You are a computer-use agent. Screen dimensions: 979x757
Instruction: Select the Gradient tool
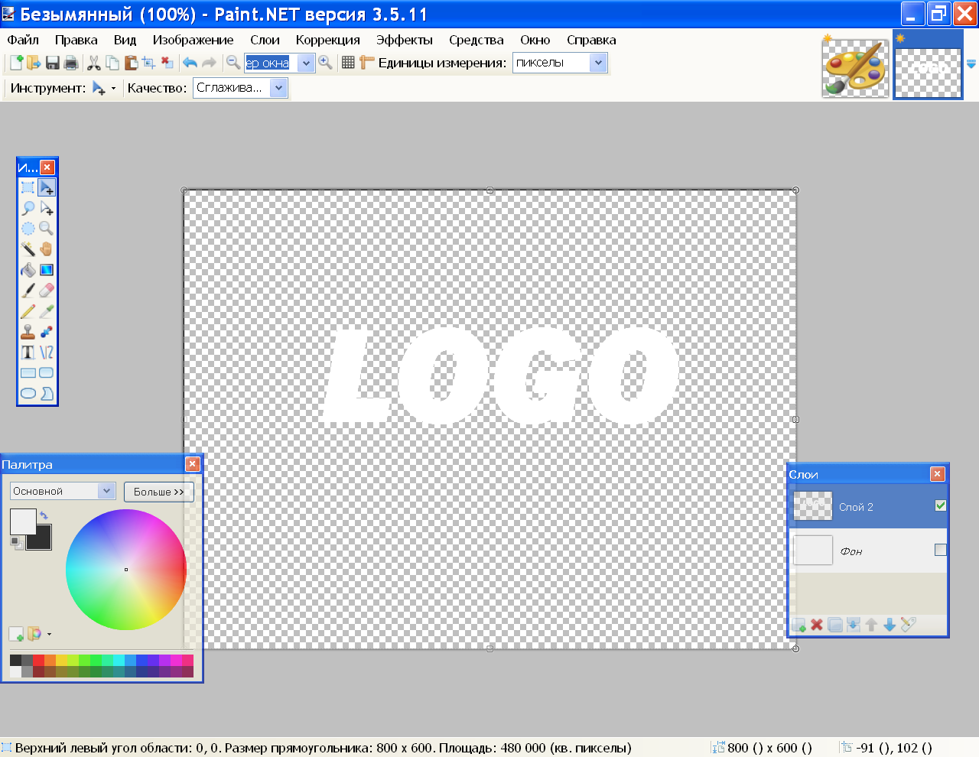(x=47, y=270)
